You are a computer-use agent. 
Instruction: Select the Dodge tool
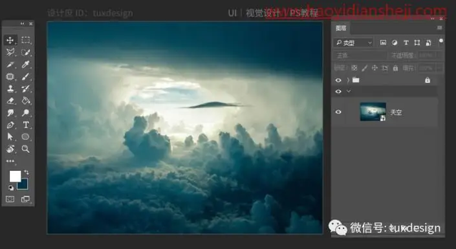coord(26,113)
